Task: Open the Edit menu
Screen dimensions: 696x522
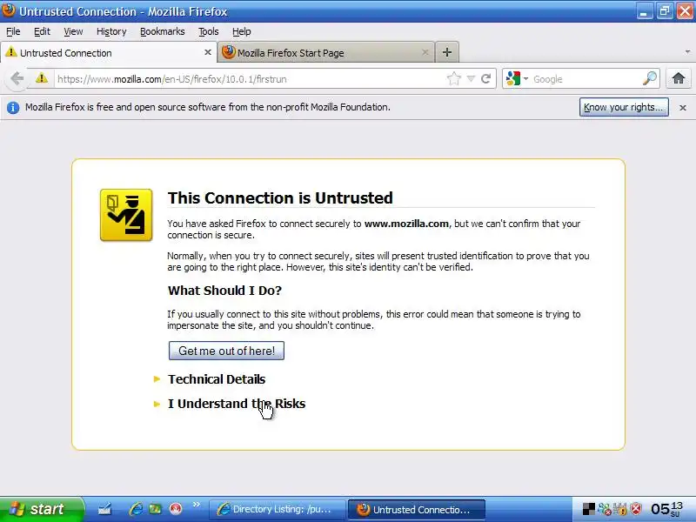Action: [x=42, y=31]
